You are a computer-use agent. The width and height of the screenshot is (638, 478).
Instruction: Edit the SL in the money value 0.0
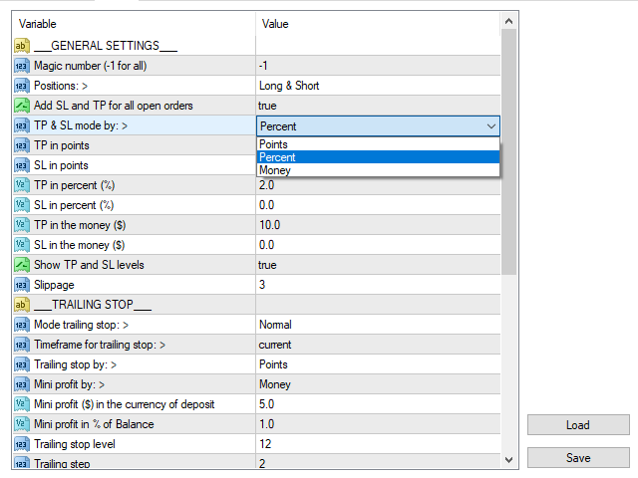tap(378, 245)
